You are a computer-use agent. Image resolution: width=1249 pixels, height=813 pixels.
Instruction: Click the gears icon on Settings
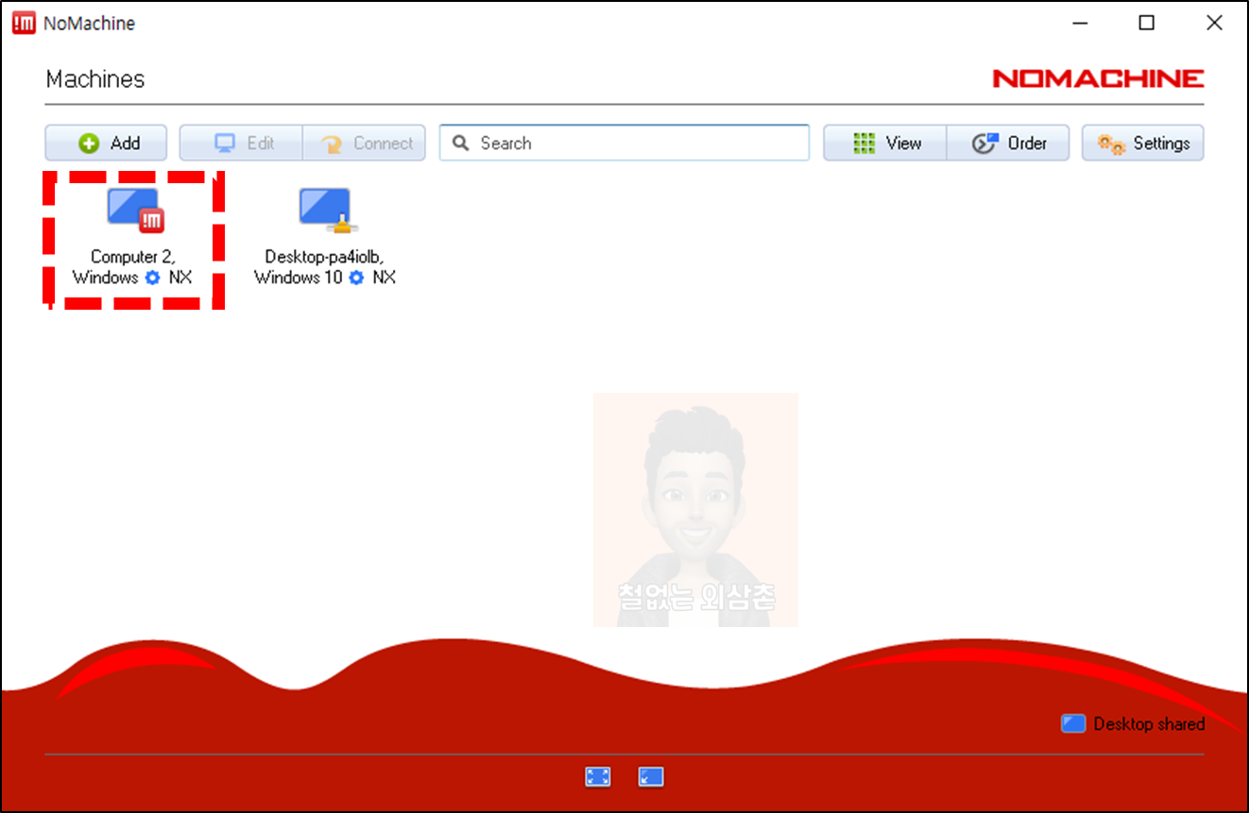point(1111,144)
